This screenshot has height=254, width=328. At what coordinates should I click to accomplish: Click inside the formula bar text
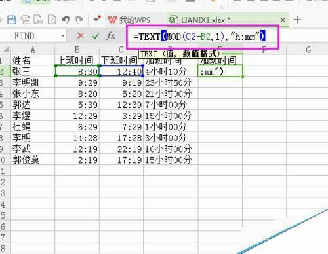[x=199, y=37]
